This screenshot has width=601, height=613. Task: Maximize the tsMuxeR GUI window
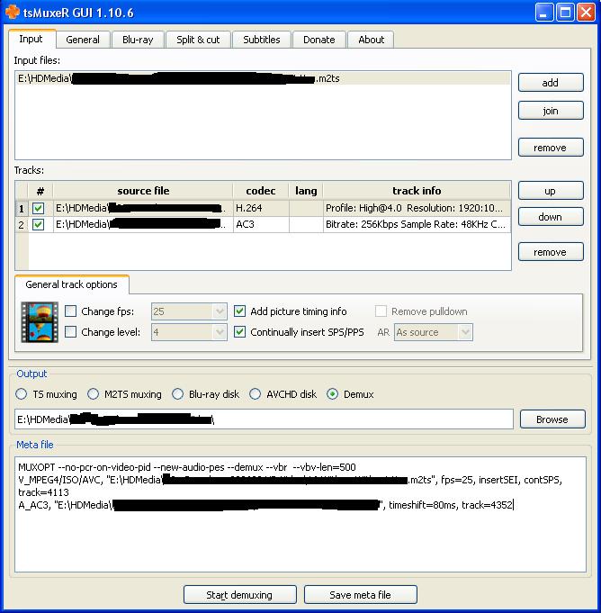[565, 12]
